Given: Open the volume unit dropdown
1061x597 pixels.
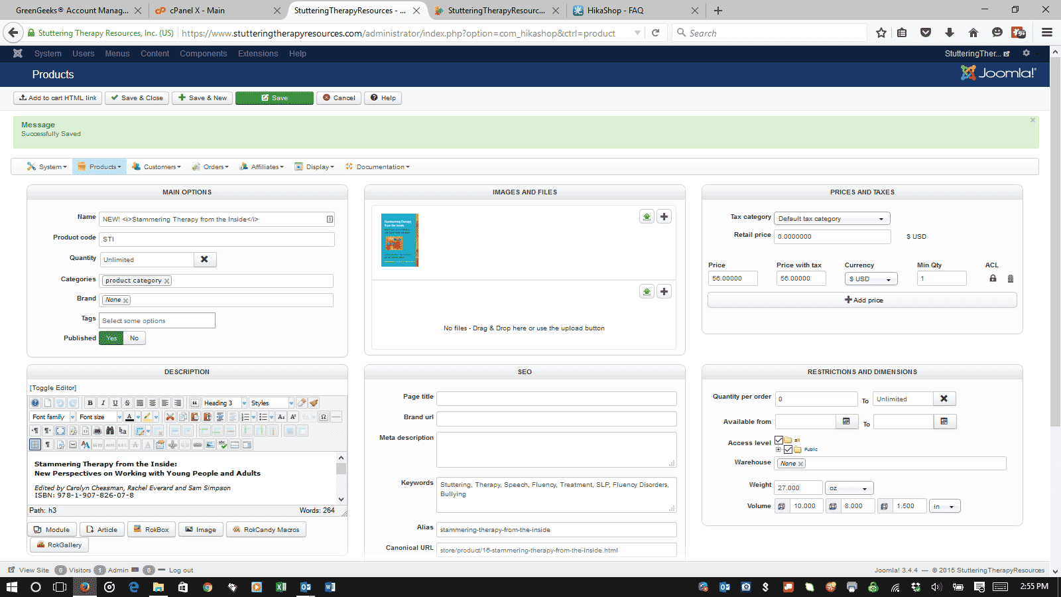Looking at the screenshot, I should point(944,506).
